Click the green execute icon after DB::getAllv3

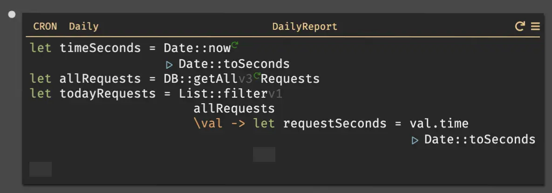(x=256, y=76)
